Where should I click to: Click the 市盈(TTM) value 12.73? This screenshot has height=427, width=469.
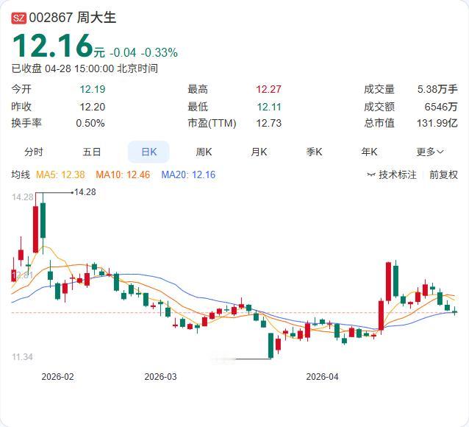(268, 123)
